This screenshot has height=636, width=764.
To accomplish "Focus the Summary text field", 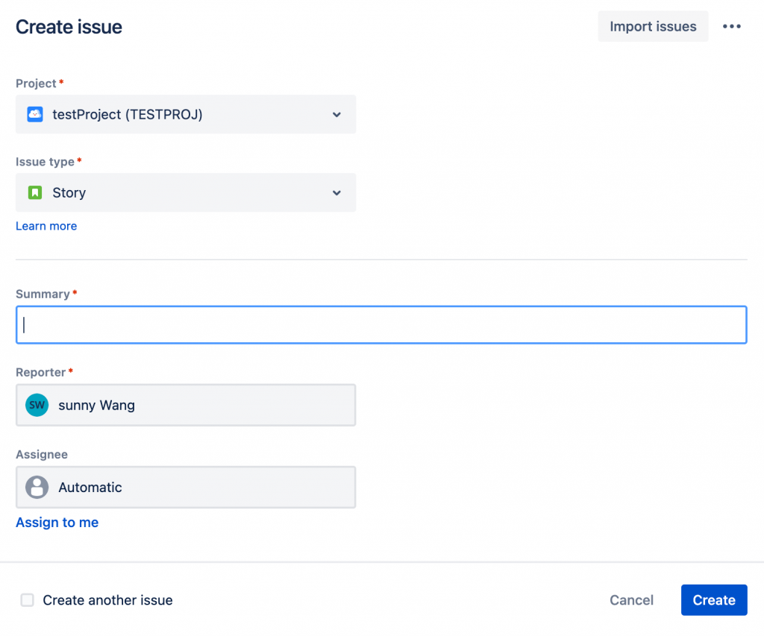I will [381, 325].
